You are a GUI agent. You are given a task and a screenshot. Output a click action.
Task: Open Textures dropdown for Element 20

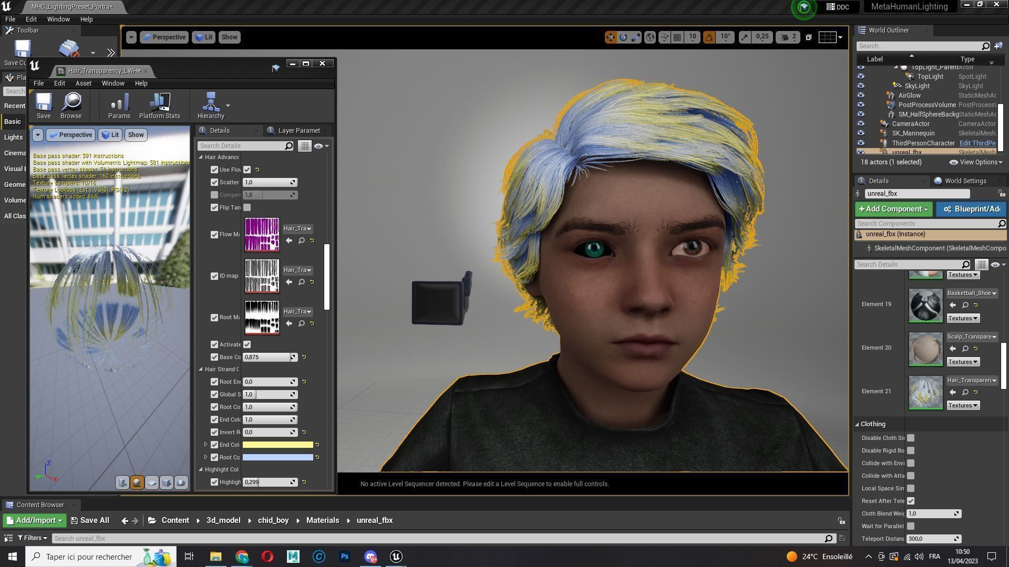coord(963,362)
